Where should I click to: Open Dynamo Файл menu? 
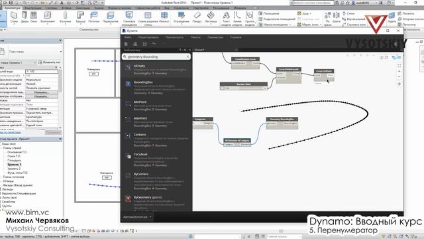coord(128,37)
